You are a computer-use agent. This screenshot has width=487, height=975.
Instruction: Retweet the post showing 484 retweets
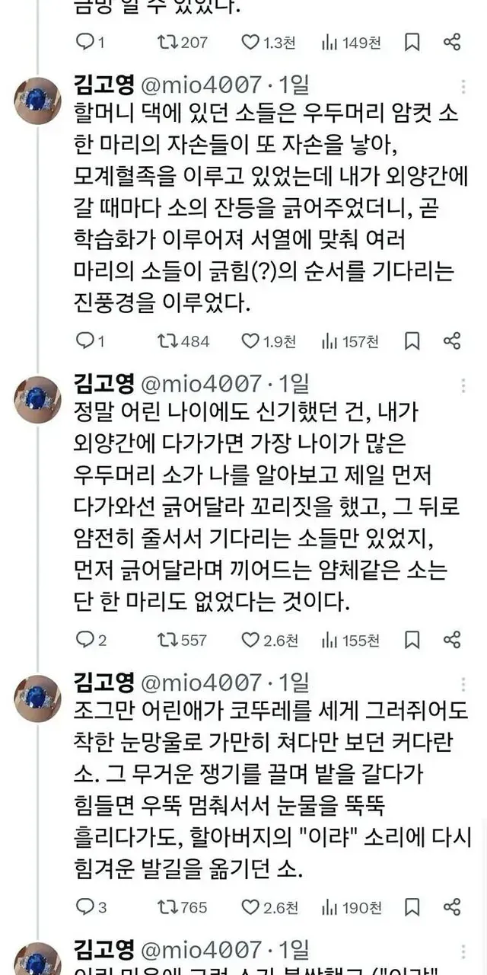tap(165, 341)
